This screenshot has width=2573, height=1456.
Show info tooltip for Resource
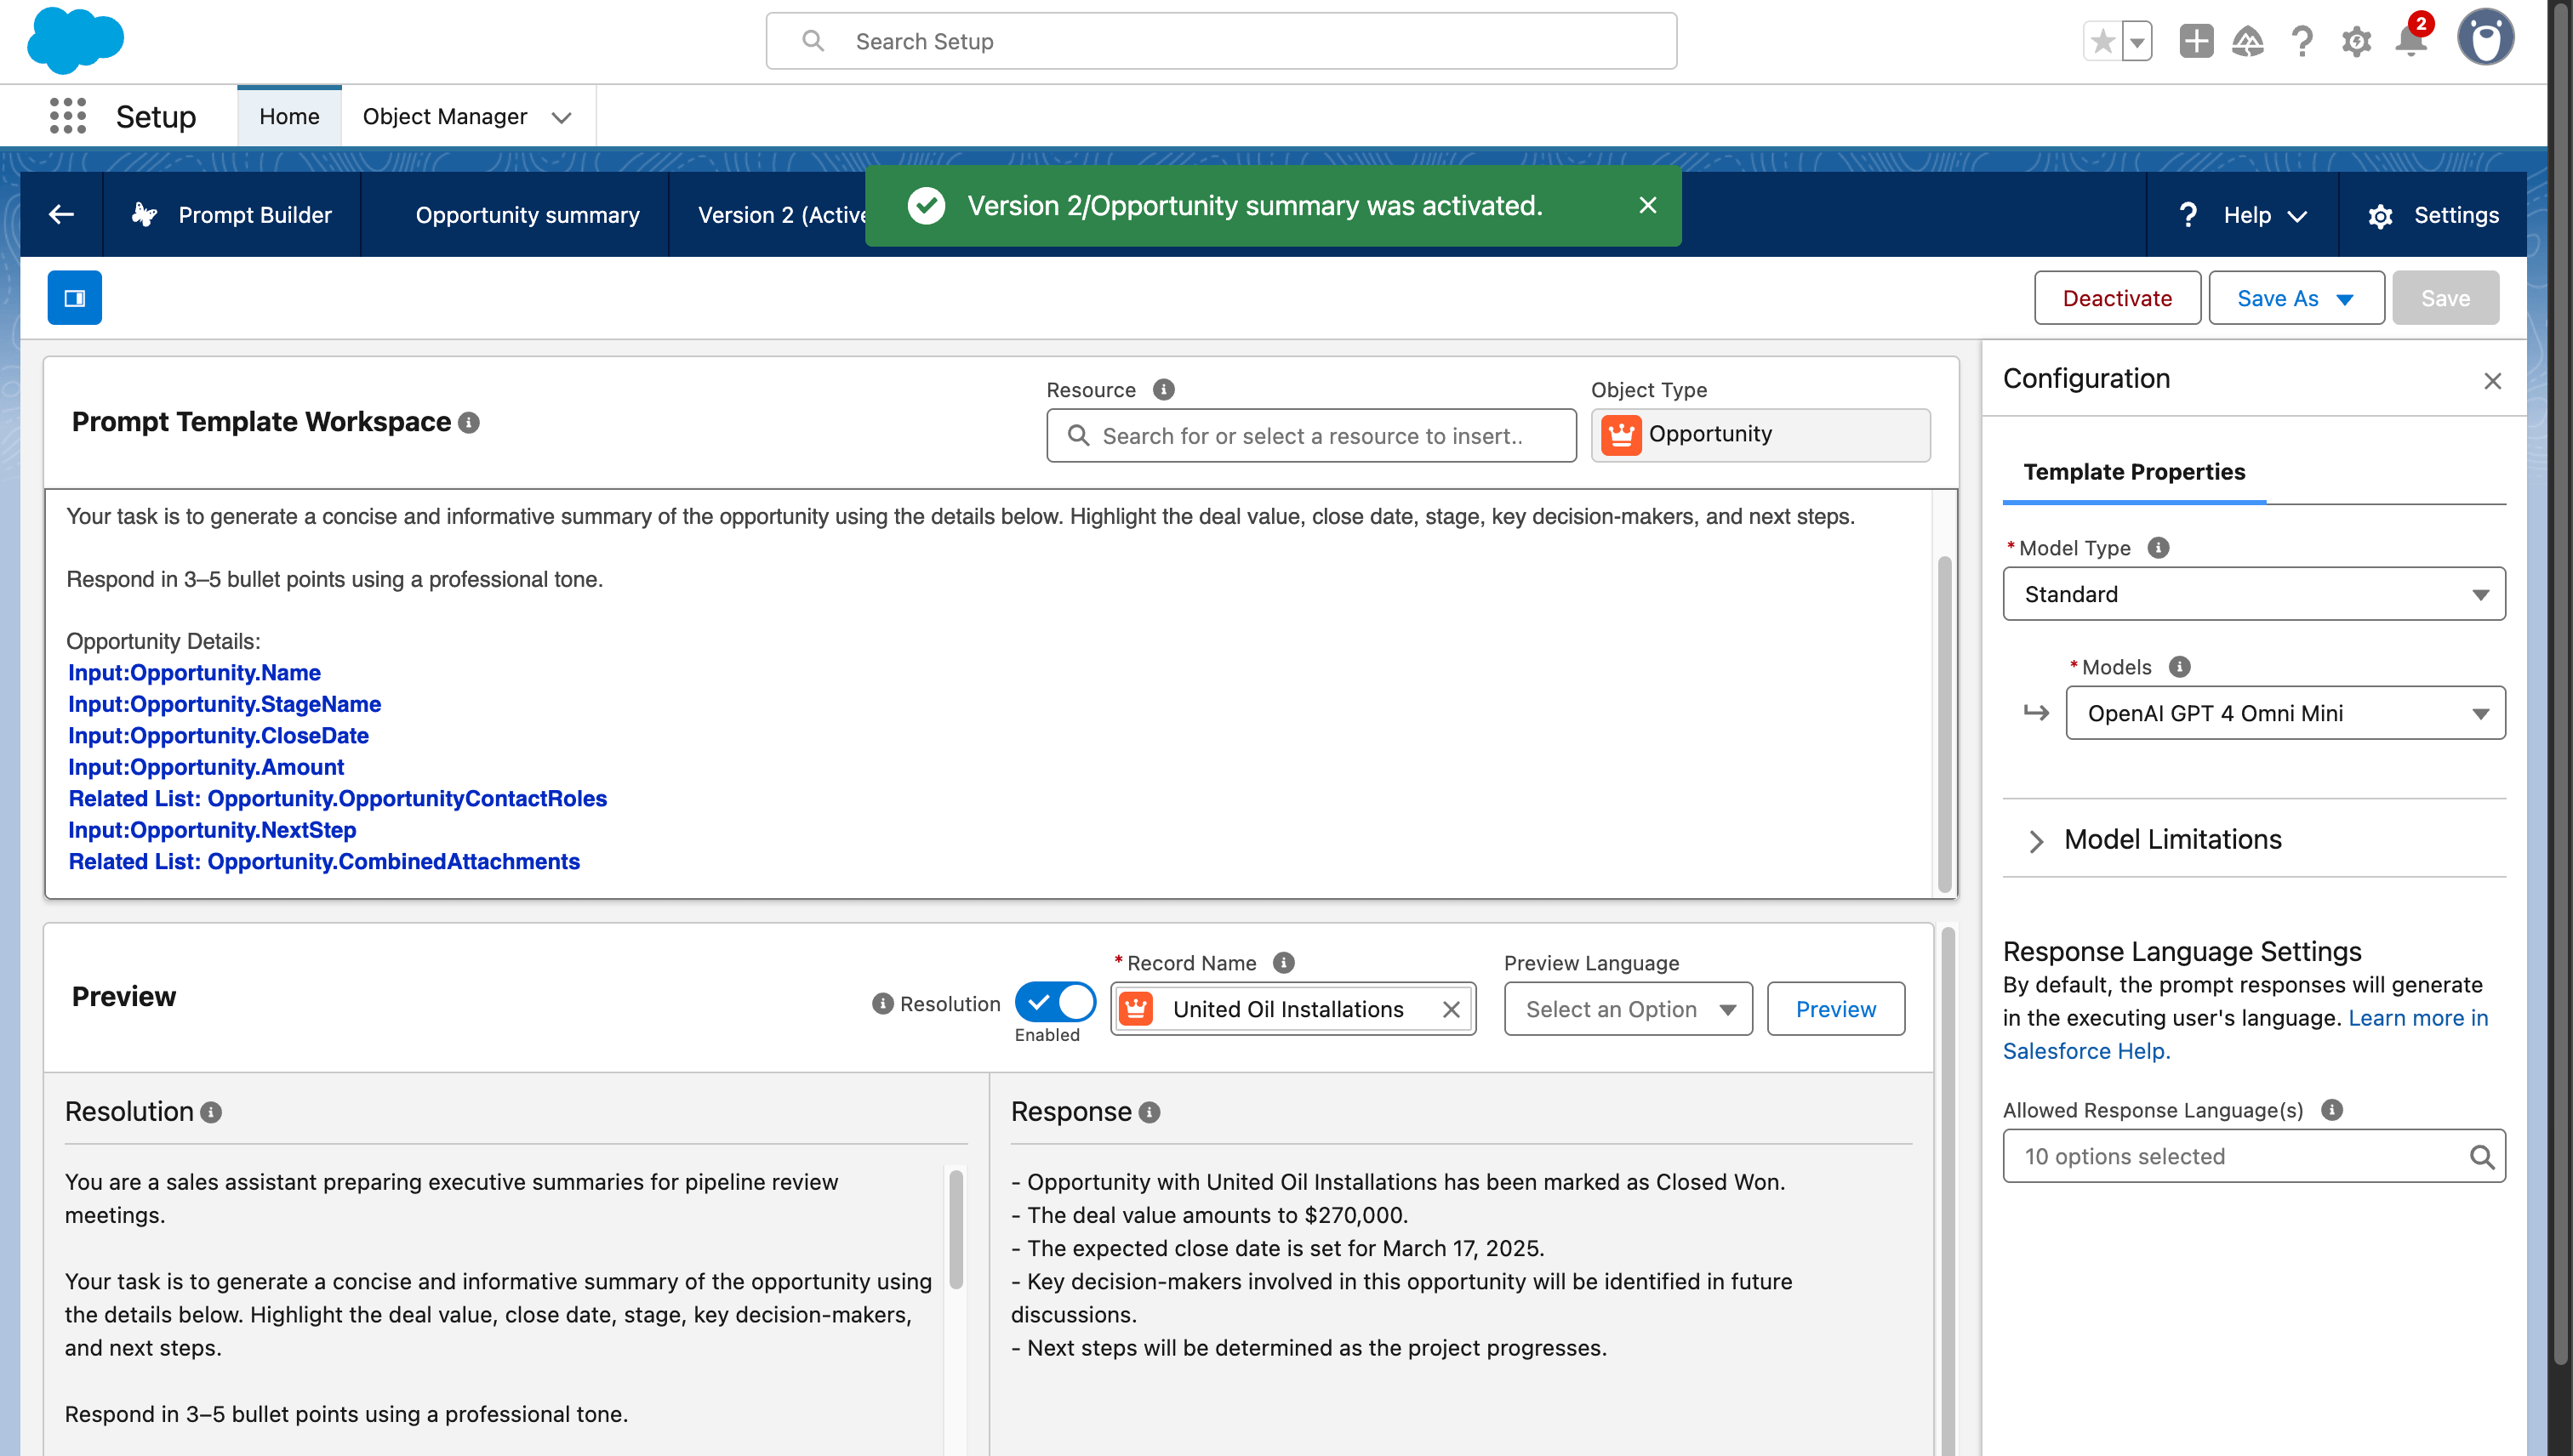[1163, 390]
